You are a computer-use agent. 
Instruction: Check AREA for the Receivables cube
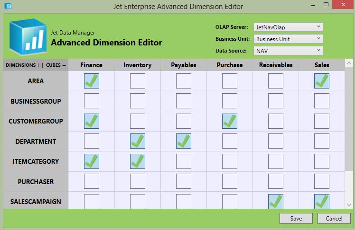click(276, 81)
